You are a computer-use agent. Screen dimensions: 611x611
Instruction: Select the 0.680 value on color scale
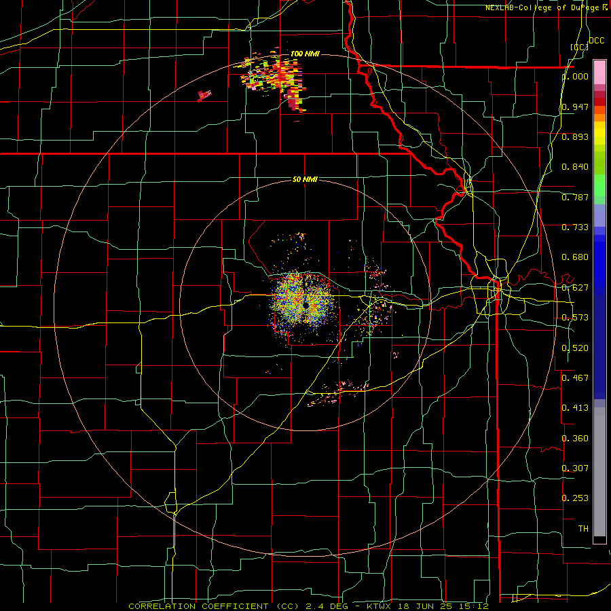point(575,257)
